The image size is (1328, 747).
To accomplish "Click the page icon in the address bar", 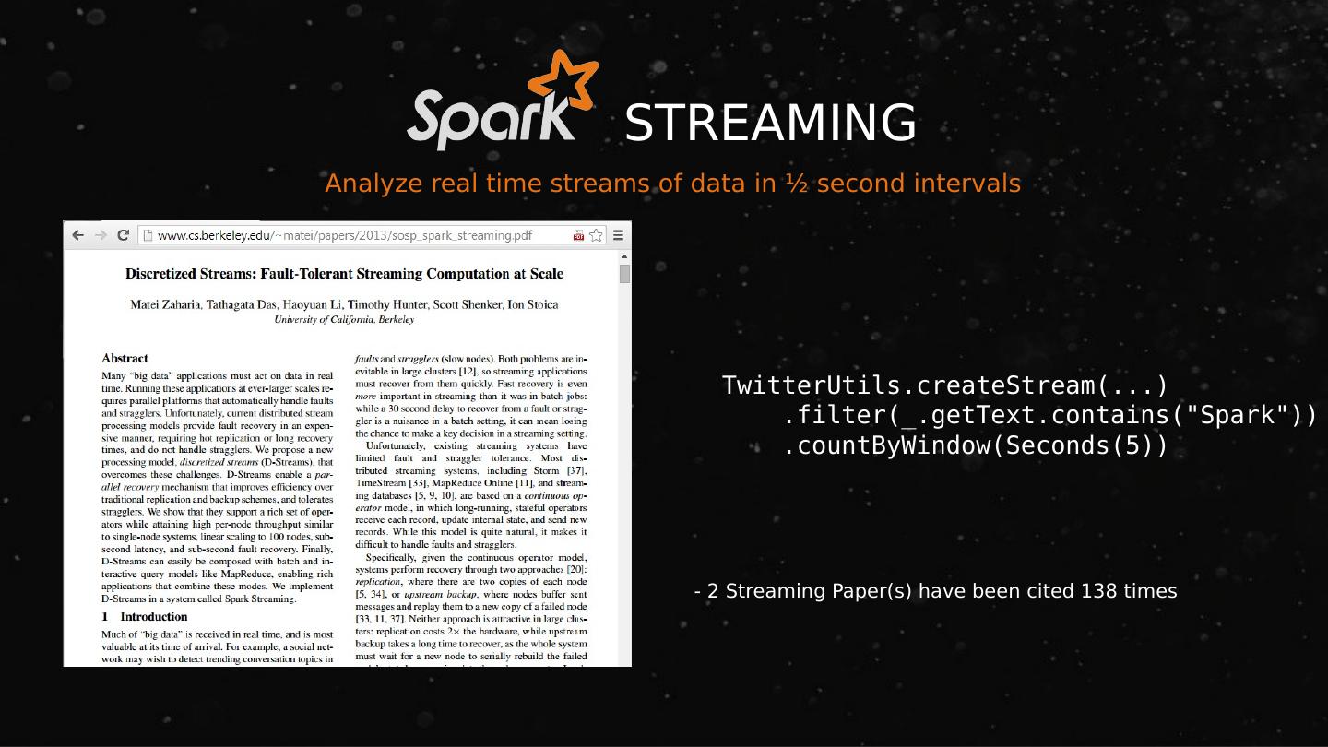I will coord(147,235).
